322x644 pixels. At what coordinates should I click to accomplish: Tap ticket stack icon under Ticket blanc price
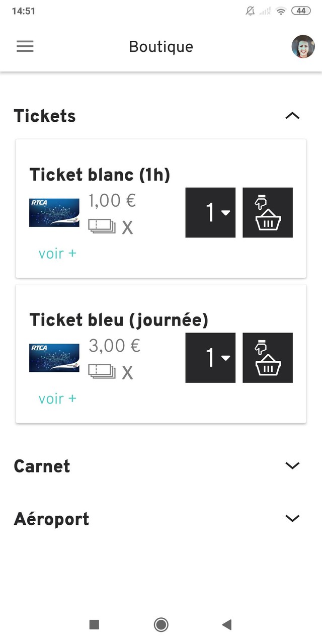pos(102,226)
